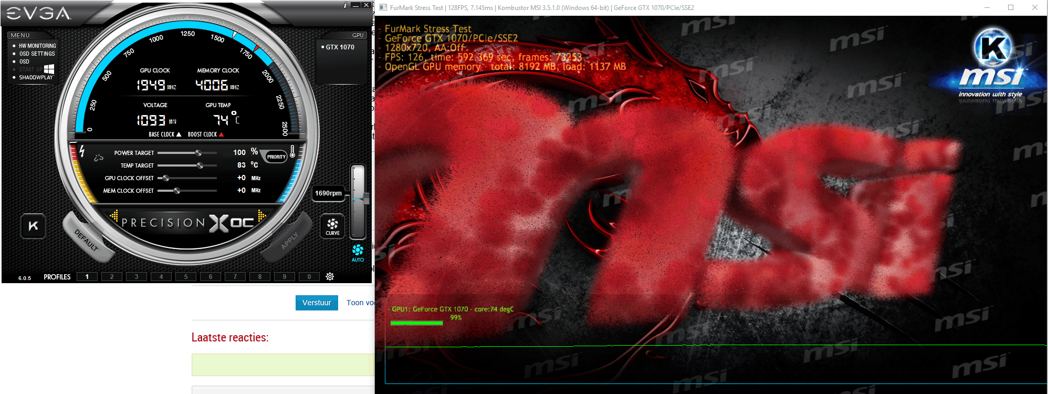
Task: Click the 'Laatste reacties:' heading
Action: point(230,337)
